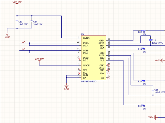Select the MODE pin label
This screenshot has width=165, height=123.
[86, 65]
